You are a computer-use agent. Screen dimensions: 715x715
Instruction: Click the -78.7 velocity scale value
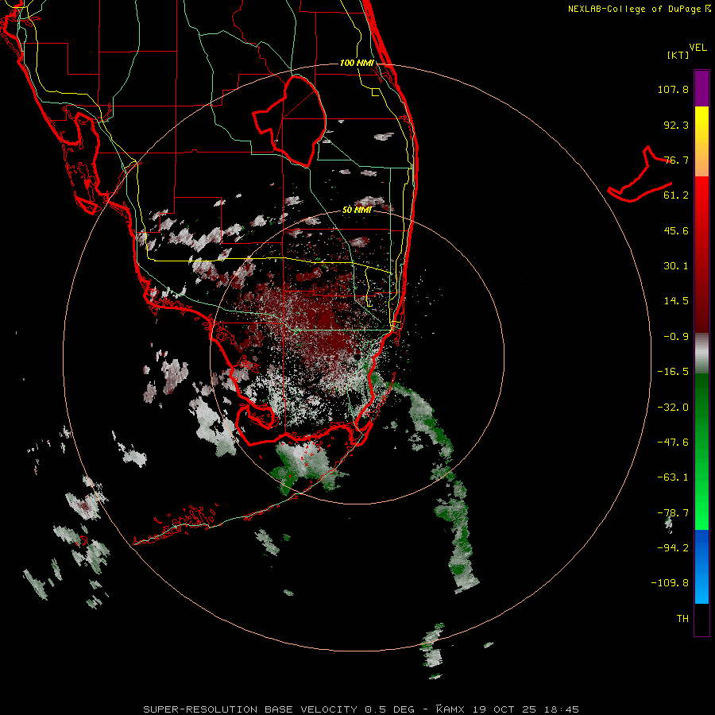click(673, 513)
